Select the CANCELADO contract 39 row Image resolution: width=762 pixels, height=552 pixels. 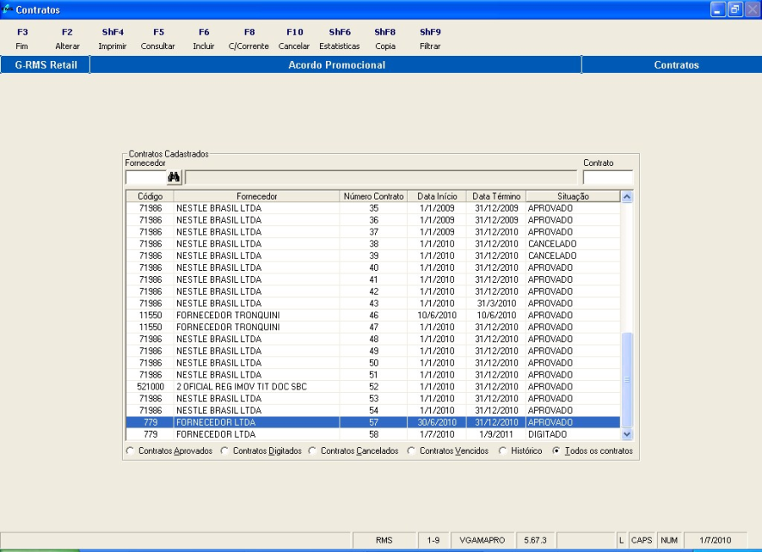373,256
